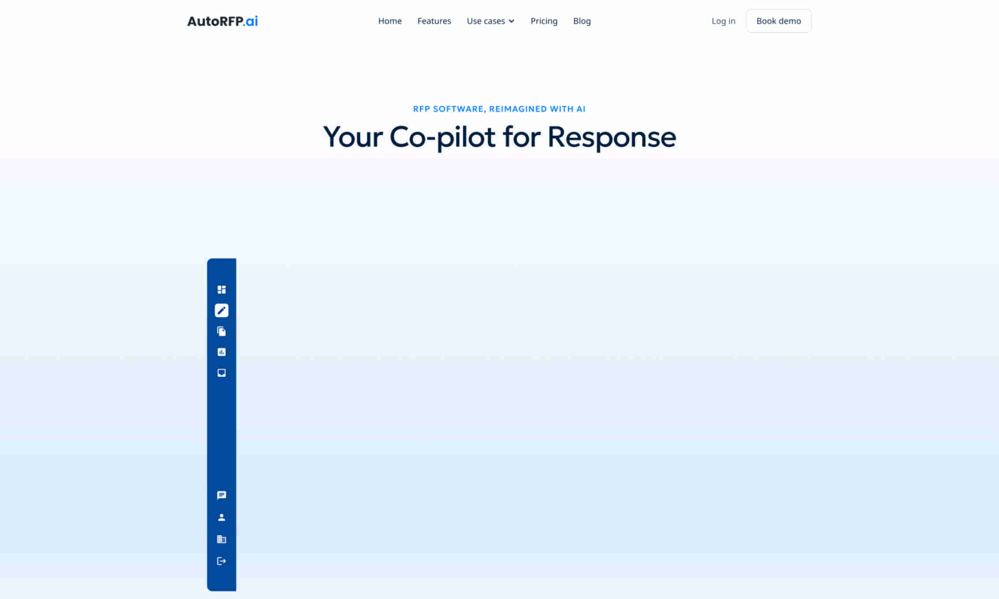Screen dimensions: 999x599
Task: Select the pen/edit tool in sidebar
Action: (x=221, y=310)
